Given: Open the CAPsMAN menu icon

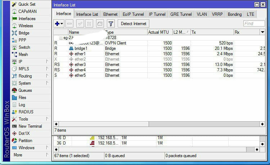Looking at the screenshot, I should (x=14, y=11).
